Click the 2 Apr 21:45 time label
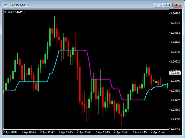Screen dimensions: 185x138 [139, 132]
